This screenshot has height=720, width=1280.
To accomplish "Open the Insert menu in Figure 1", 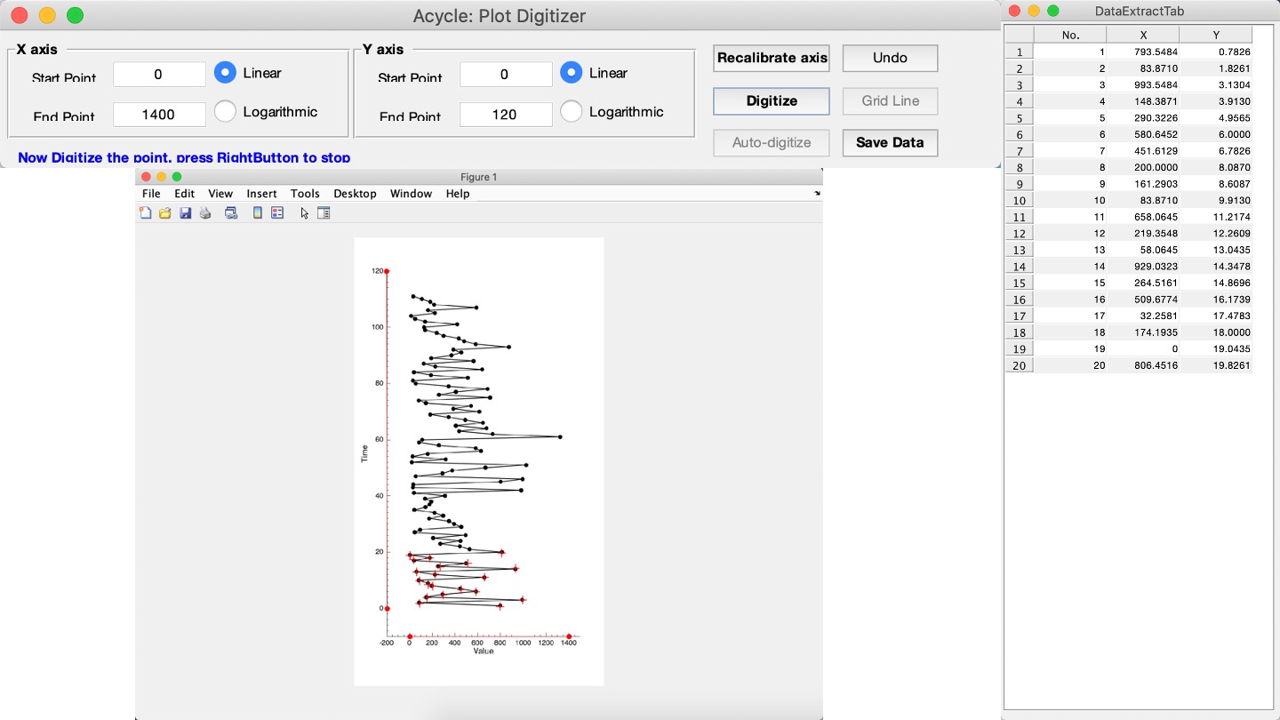I will pyautogui.click(x=262, y=194).
